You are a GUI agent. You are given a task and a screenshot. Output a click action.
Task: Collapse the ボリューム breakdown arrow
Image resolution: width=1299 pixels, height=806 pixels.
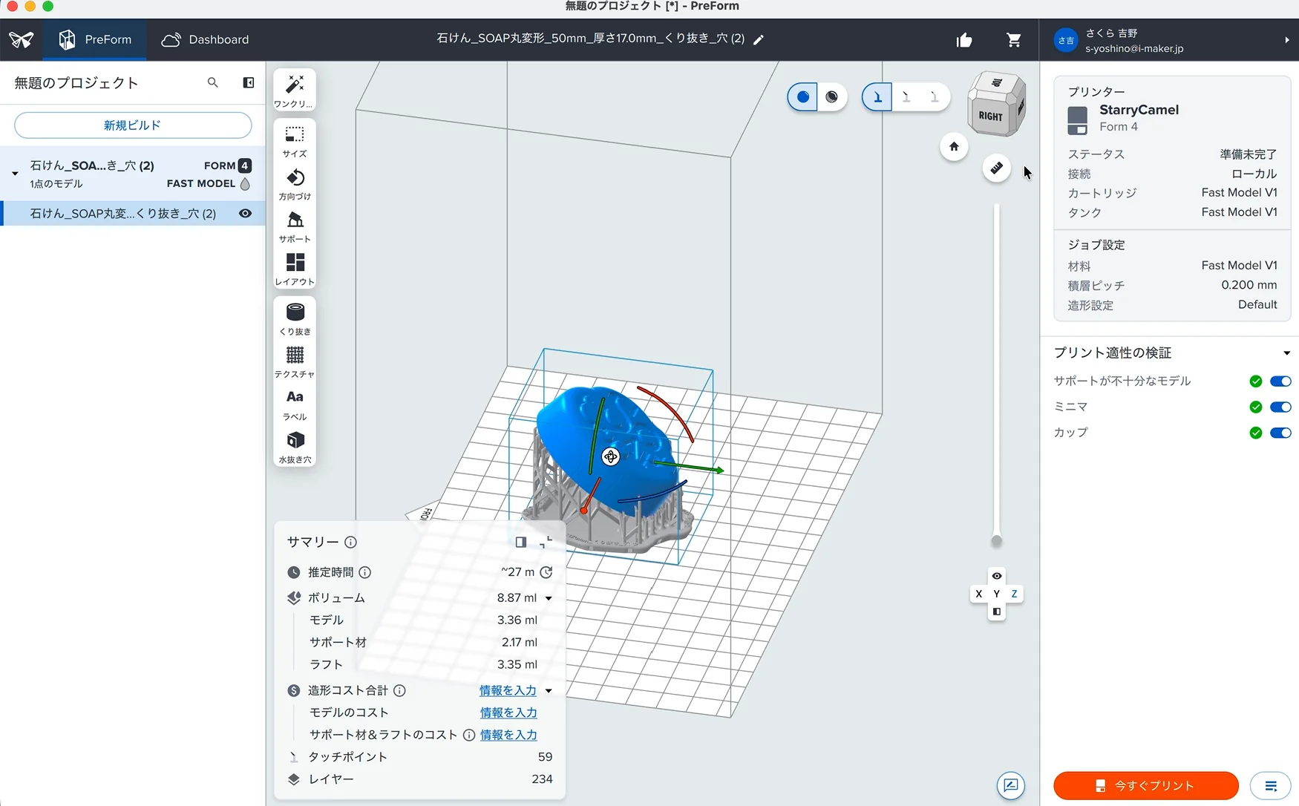pos(549,598)
